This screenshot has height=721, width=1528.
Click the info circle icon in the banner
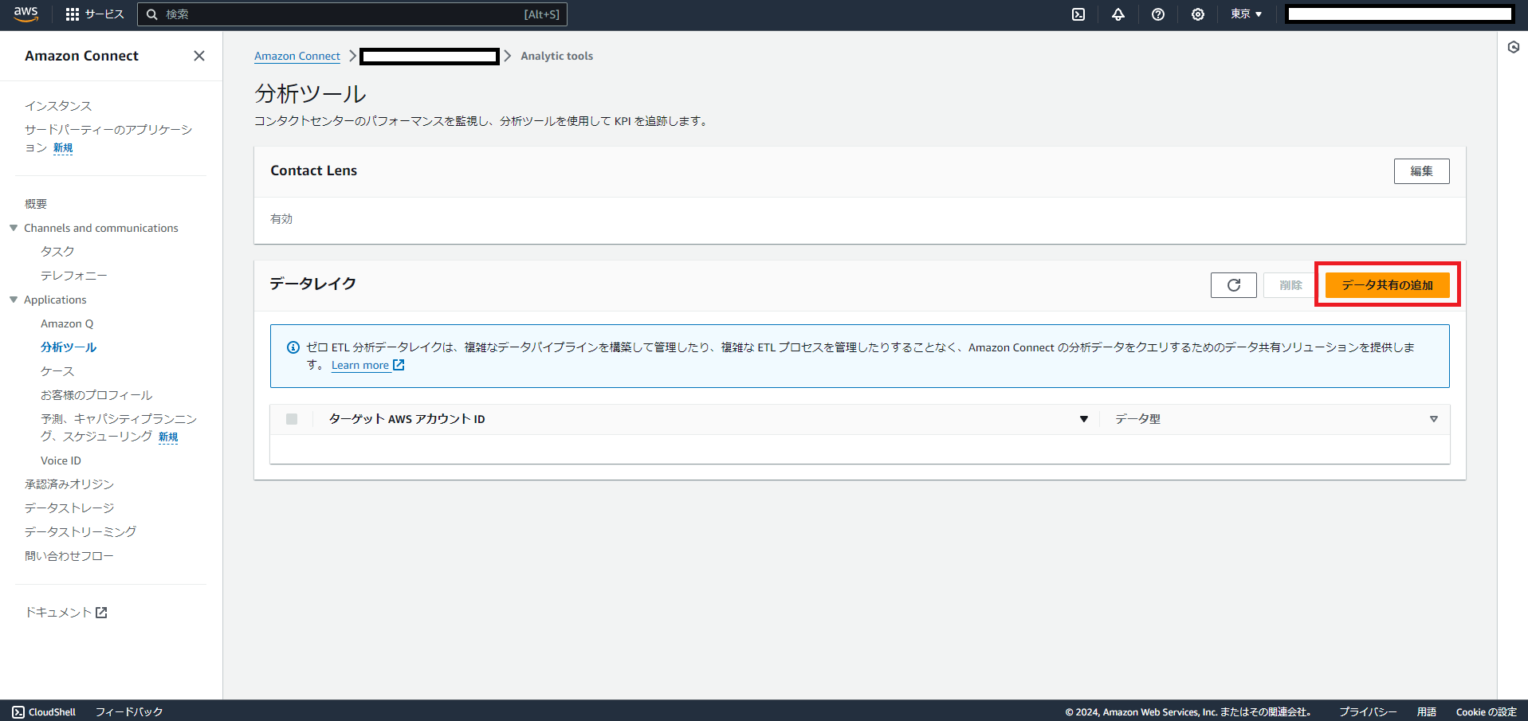[x=293, y=347]
